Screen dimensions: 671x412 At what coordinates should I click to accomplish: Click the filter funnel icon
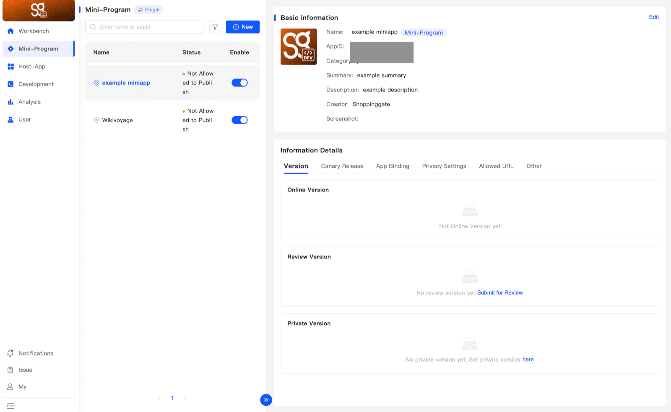[x=215, y=27]
